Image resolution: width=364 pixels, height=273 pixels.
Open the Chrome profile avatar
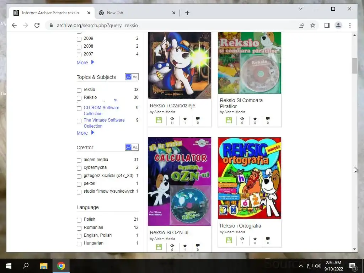tap(338, 25)
